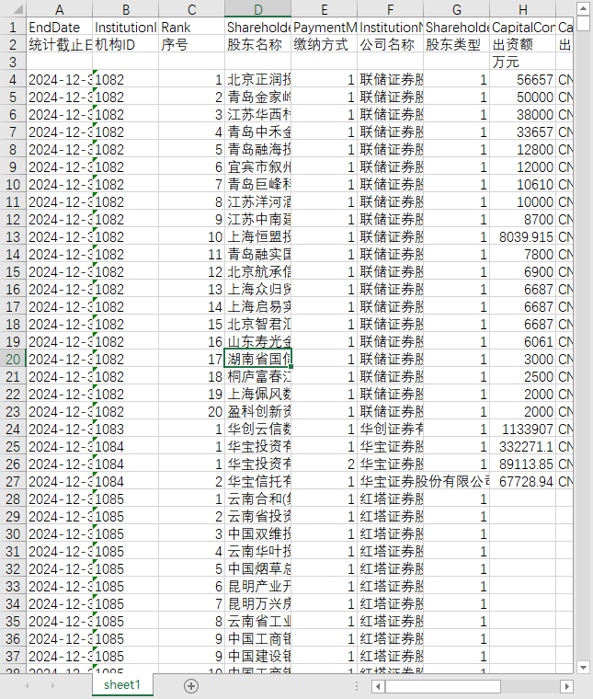Select the cell with value 6061
The height and width of the screenshot is (699, 593).
point(522,341)
